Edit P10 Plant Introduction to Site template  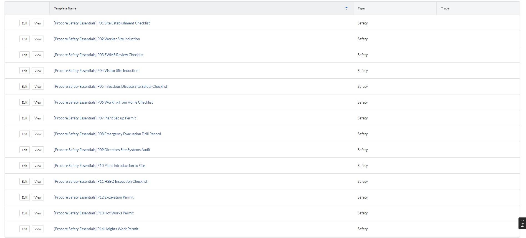(24, 166)
